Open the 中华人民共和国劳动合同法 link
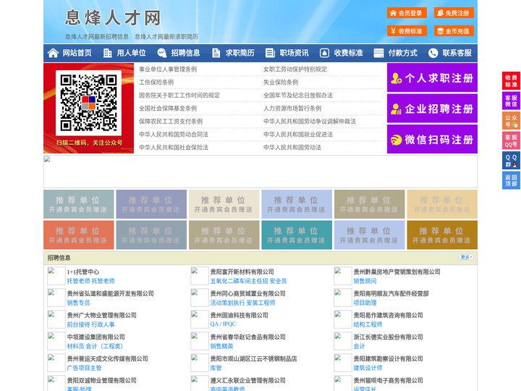 click(174, 135)
